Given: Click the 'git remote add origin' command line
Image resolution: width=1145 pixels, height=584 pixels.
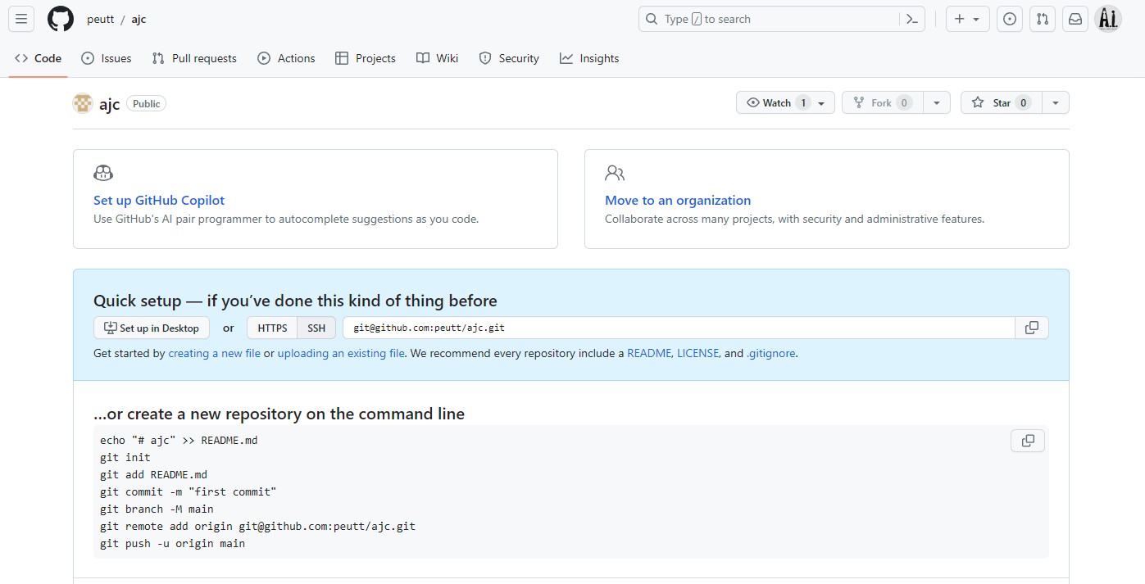Looking at the screenshot, I should [257, 526].
